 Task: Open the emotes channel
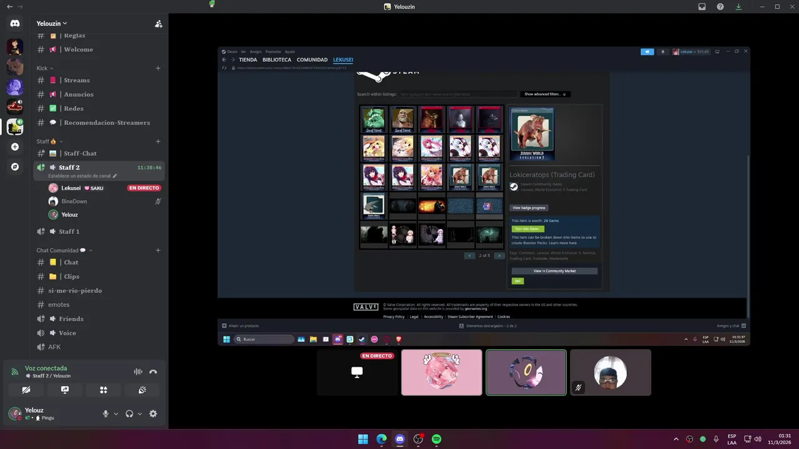click(100, 304)
